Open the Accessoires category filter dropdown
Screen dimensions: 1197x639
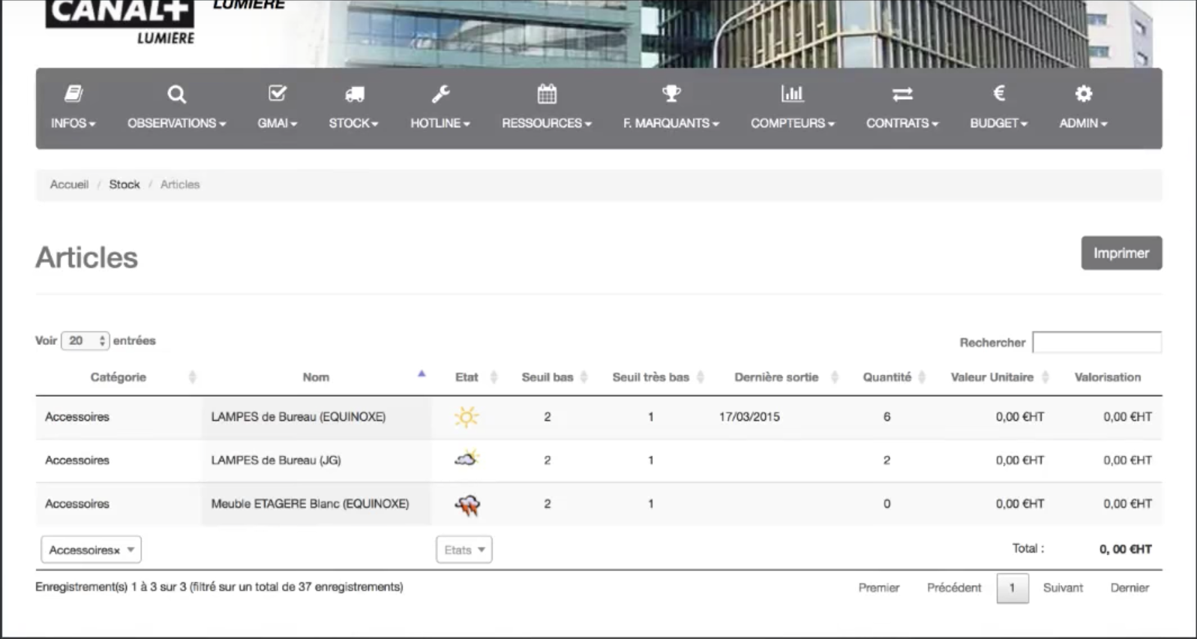click(91, 550)
